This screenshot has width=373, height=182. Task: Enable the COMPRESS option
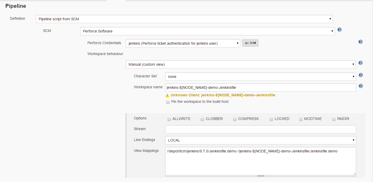(x=235, y=119)
